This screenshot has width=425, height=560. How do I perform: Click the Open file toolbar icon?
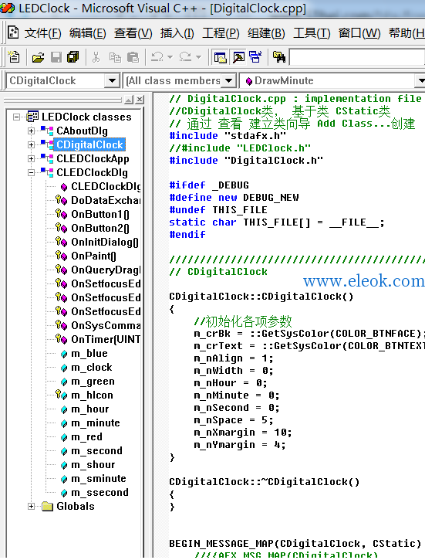coord(38,57)
